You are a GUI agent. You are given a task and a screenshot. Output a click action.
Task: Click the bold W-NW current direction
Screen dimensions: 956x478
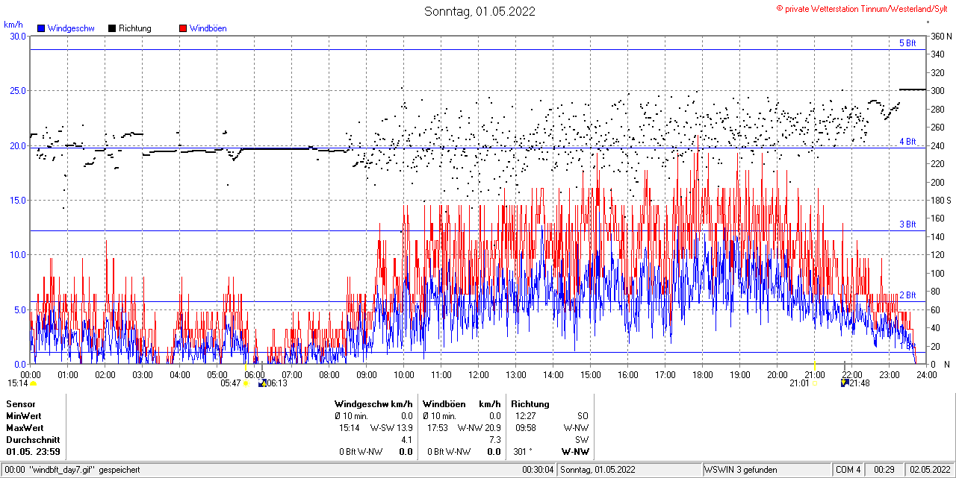point(575,452)
